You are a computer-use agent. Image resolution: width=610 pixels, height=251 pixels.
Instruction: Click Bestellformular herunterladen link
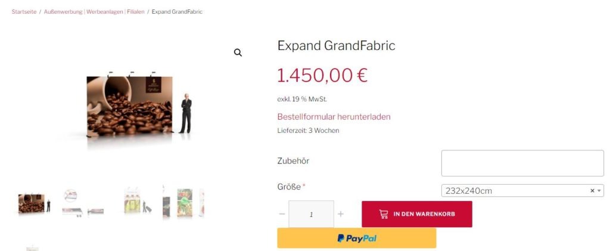coord(334,117)
